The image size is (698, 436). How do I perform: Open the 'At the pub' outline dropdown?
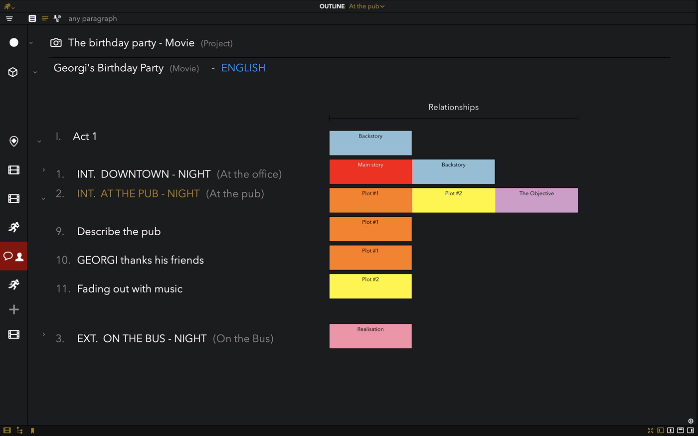click(366, 6)
